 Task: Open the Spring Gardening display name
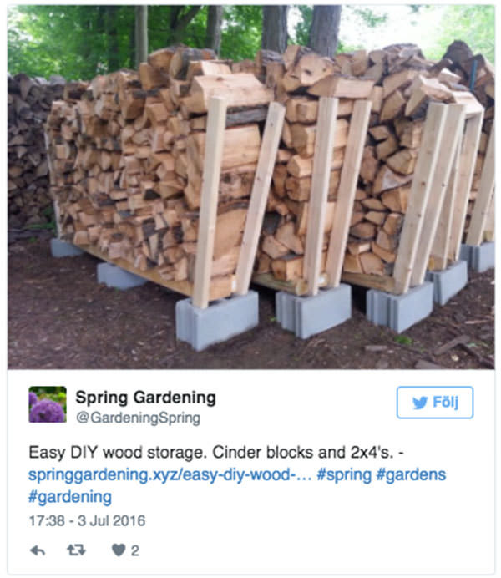tap(146, 398)
